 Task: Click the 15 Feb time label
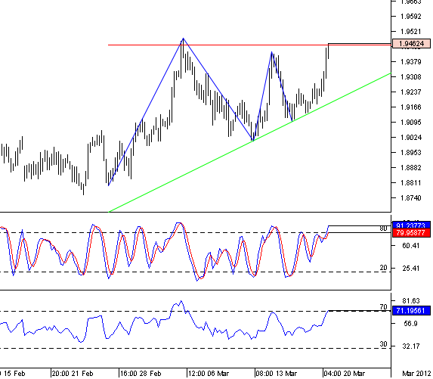(14, 374)
